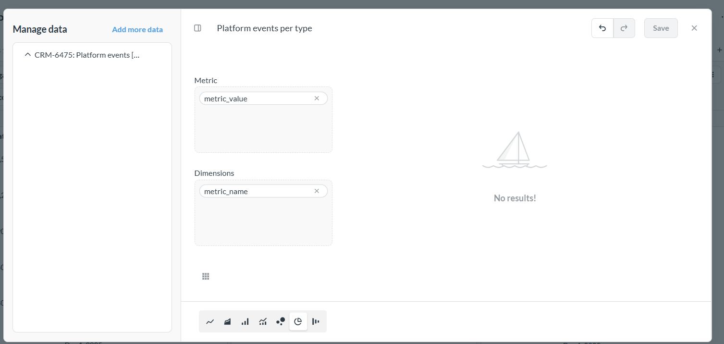Toggle the Manage data sidebar panel
This screenshot has height=344, width=724.
tap(197, 28)
